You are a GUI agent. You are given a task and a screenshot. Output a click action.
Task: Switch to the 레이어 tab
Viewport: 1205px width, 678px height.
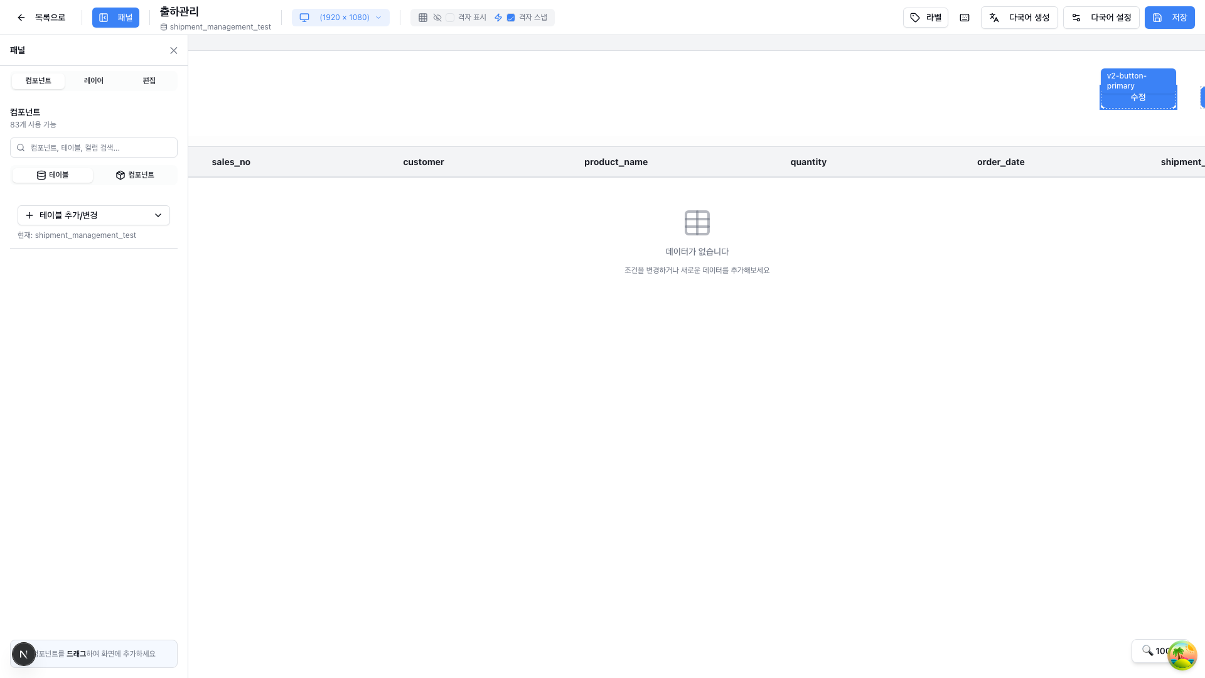click(x=94, y=81)
